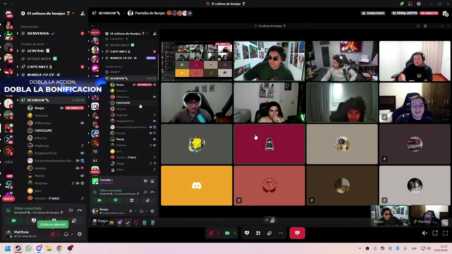This screenshot has width=452, height=254.
Task: Show hidden system tray icons chevron
Action: (x=360, y=248)
